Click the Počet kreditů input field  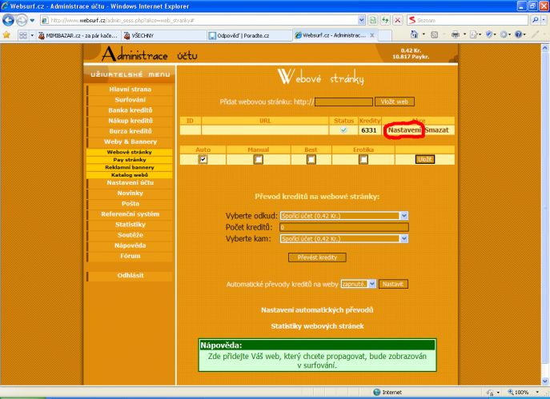(344, 227)
